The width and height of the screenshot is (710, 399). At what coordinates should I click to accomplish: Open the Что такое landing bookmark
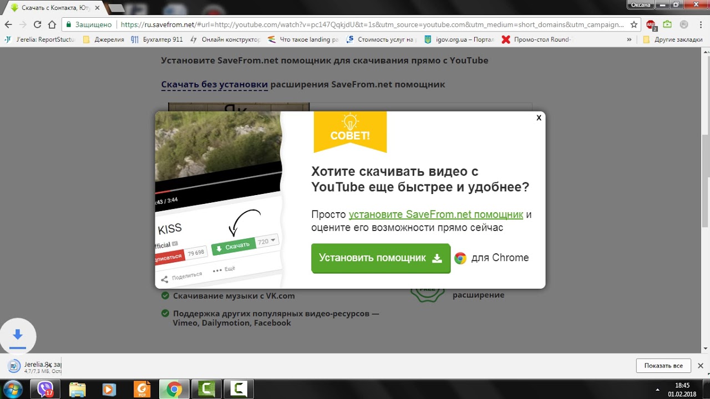(303, 39)
